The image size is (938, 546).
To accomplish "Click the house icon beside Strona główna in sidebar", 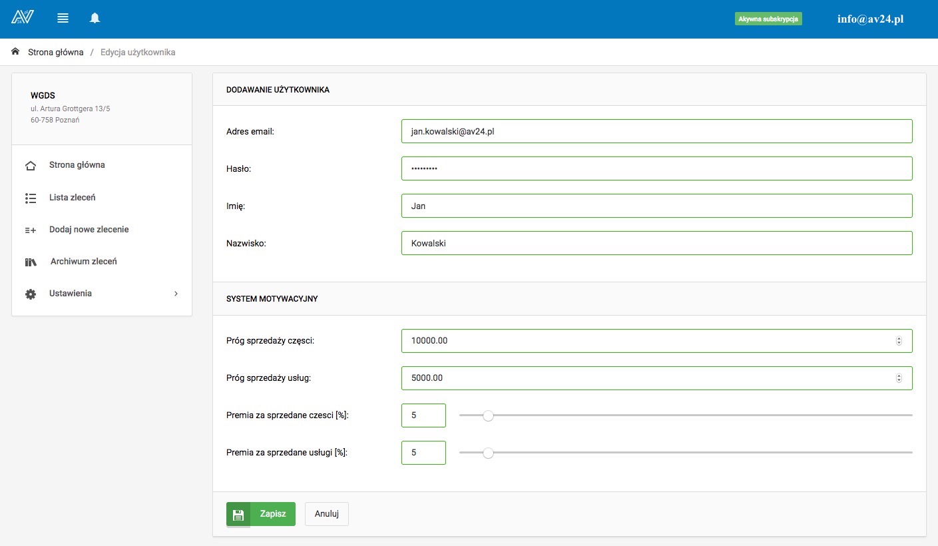I will click(31, 166).
